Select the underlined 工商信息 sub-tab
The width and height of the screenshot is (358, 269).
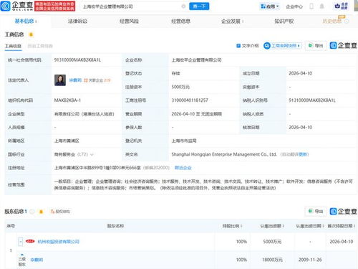tap(14, 46)
